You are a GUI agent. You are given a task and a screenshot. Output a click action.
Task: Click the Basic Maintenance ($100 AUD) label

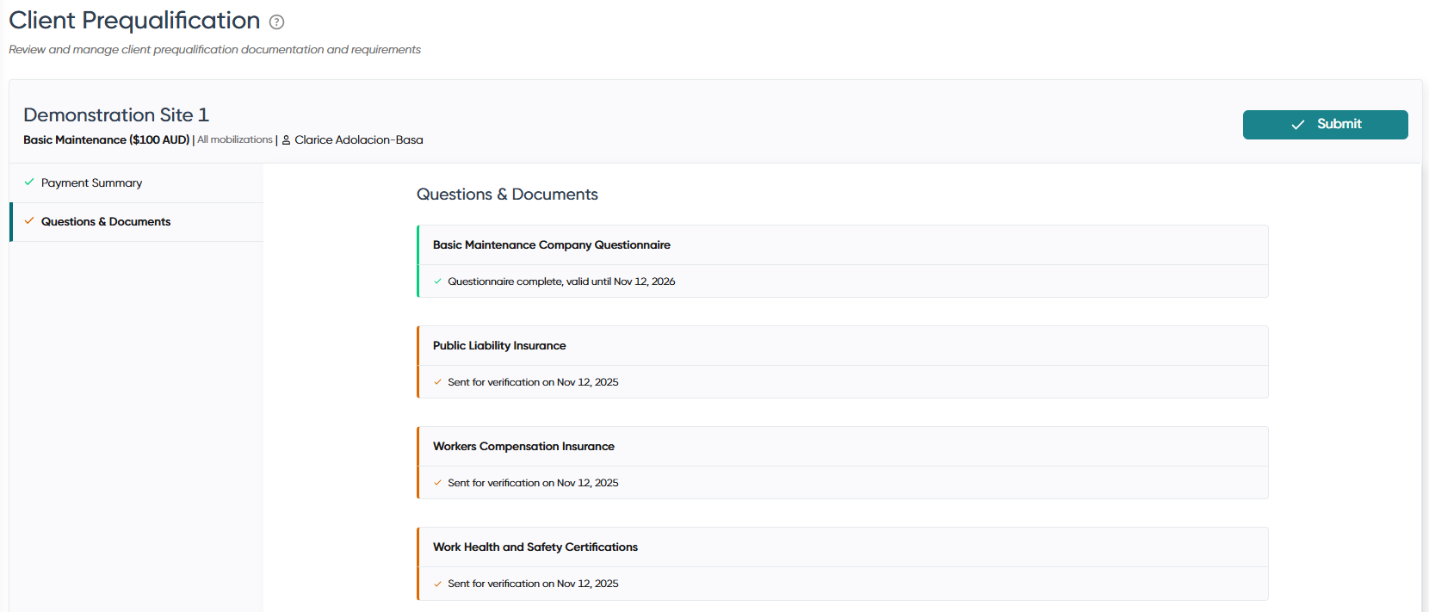click(x=106, y=139)
